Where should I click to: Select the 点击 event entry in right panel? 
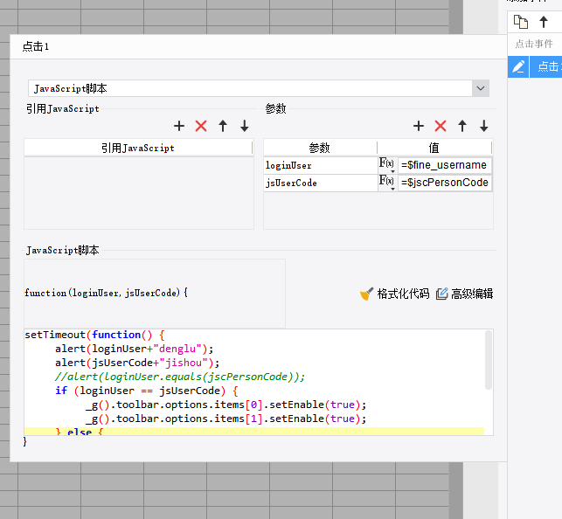coord(546,66)
